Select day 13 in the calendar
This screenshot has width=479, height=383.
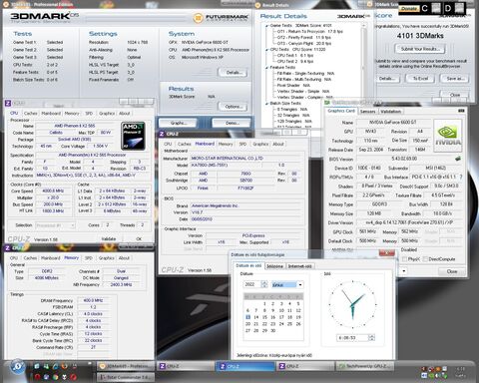(x=247, y=317)
